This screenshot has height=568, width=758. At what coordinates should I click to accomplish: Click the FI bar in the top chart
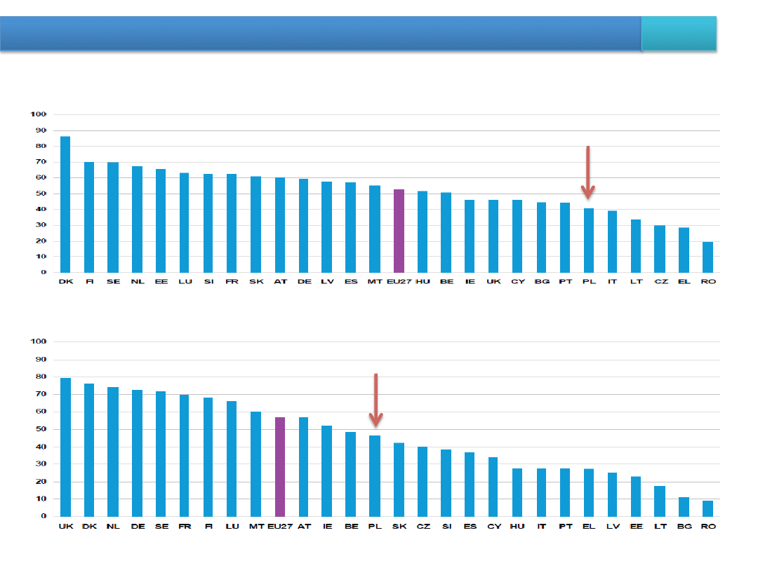[x=89, y=217]
